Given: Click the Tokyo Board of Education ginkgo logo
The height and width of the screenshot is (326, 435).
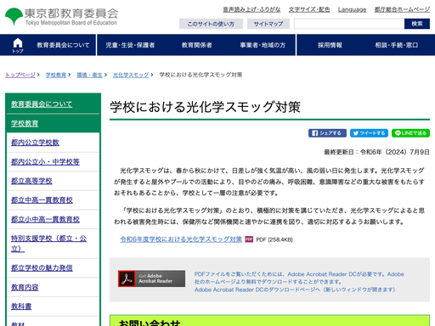Looking at the screenshot, I should (14, 16).
